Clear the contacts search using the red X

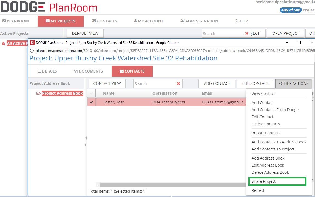[178, 83]
